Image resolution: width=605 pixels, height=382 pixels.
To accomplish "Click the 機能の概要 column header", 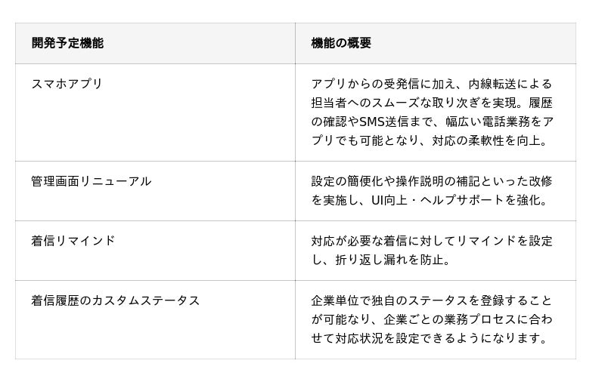I will point(341,43).
